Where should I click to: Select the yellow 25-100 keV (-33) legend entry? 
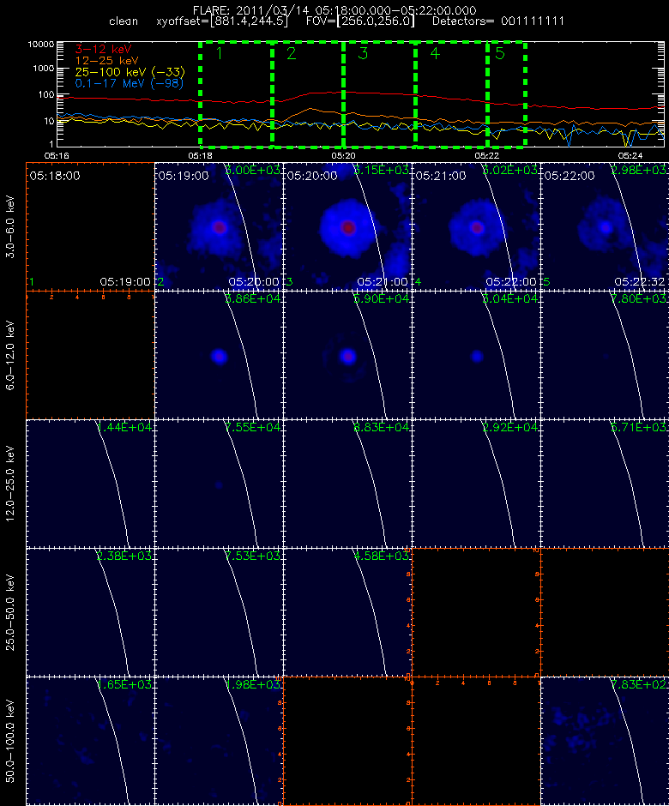tap(130, 72)
